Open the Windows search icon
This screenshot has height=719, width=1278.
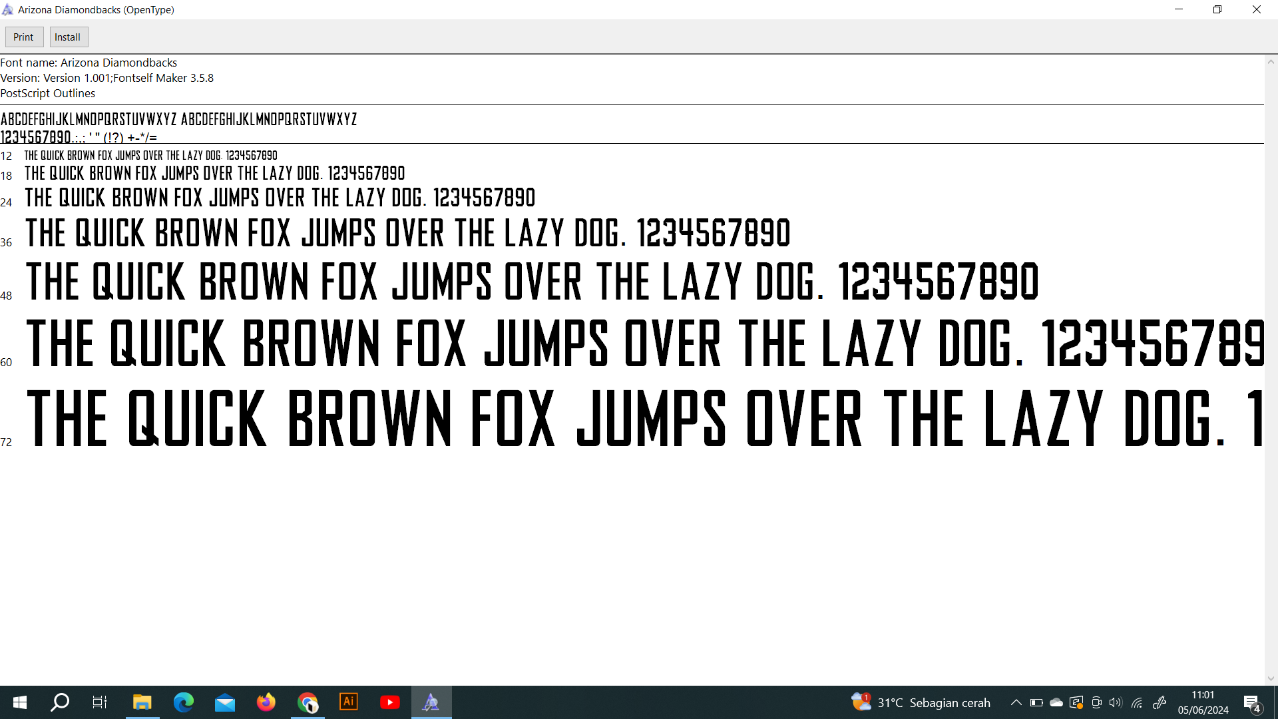(x=60, y=702)
